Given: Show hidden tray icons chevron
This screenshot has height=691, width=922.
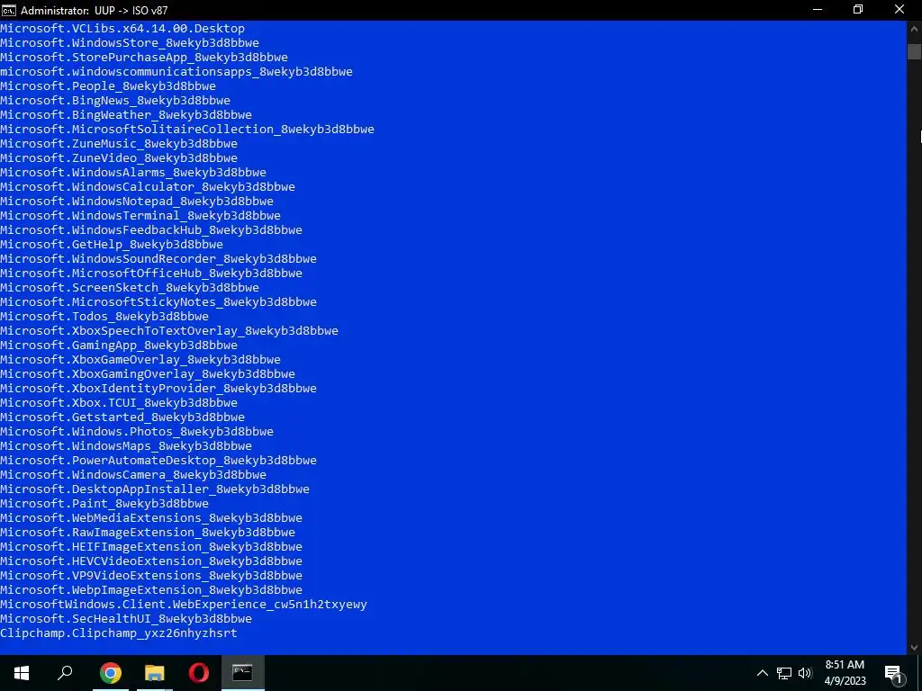Looking at the screenshot, I should 762,673.
